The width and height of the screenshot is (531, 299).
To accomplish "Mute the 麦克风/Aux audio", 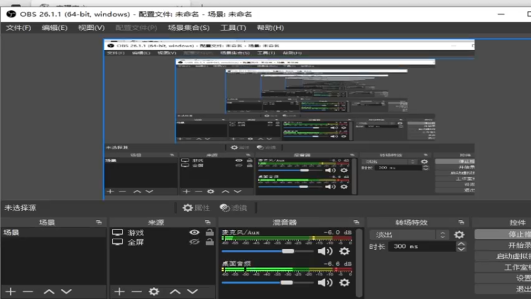I will click(x=325, y=251).
